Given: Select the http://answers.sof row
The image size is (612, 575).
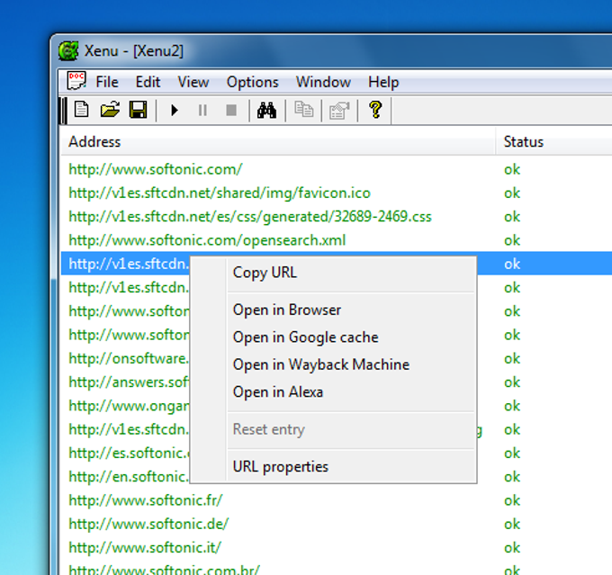Looking at the screenshot, I should point(129,382).
